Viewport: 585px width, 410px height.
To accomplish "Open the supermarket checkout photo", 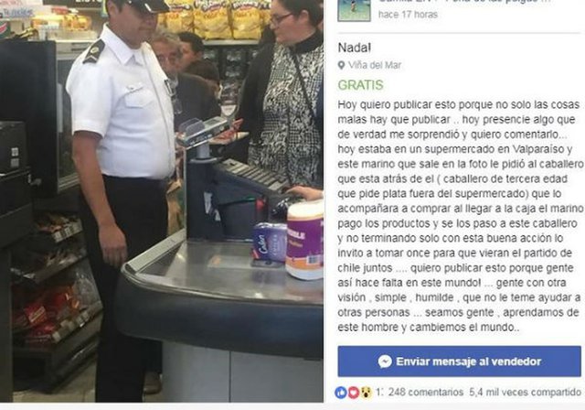I will point(162,201).
